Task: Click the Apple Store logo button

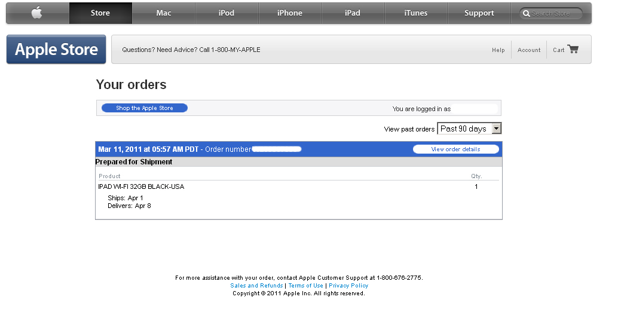Action: [x=56, y=50]
